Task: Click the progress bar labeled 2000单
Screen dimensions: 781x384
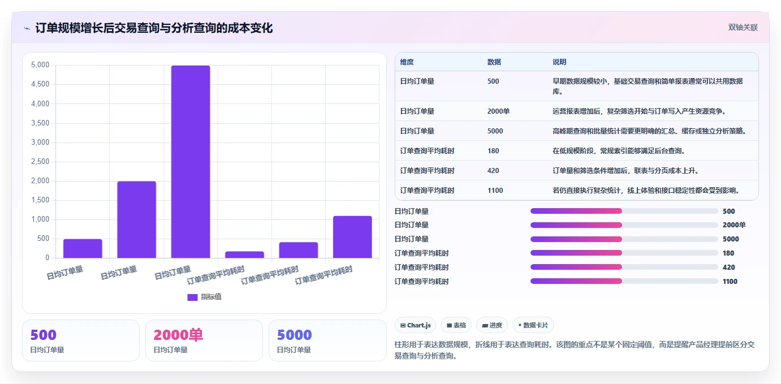Action: coord(624,225)
